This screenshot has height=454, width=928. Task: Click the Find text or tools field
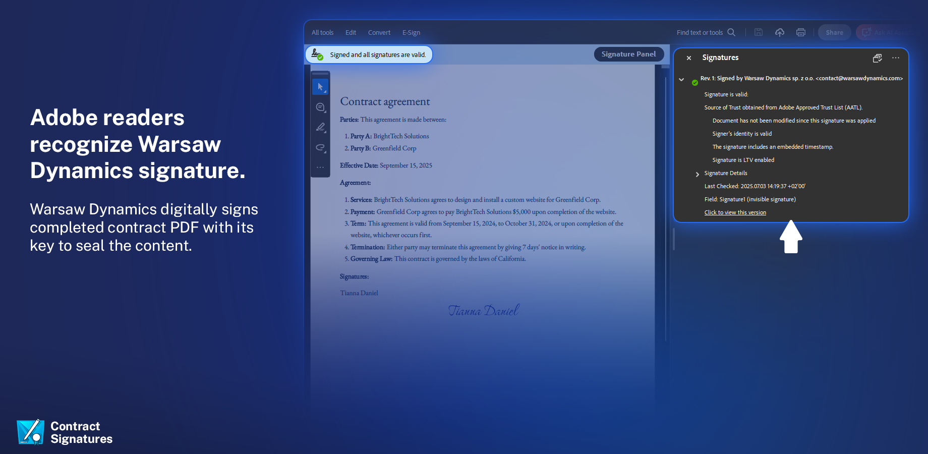(x=700, y=32)
